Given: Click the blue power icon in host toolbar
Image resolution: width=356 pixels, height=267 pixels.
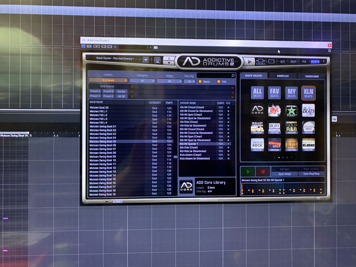Looking at the screenshot, I should 83,46.
